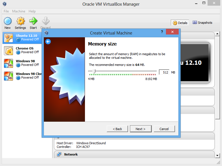Click the details pane vertical scrollbar thumb
Image resolution: width=222 pixels, height=166 pixels.
tap(217, 78)
